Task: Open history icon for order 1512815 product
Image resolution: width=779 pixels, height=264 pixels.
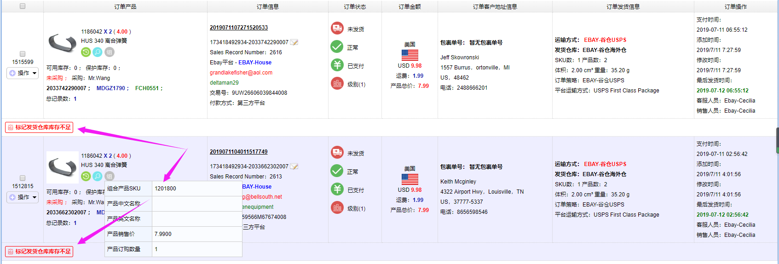Action: click(86, 176)
